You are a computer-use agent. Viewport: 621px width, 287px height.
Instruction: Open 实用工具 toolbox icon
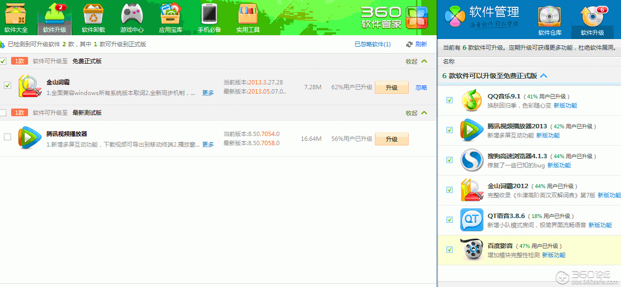click(x=248, y=18)
